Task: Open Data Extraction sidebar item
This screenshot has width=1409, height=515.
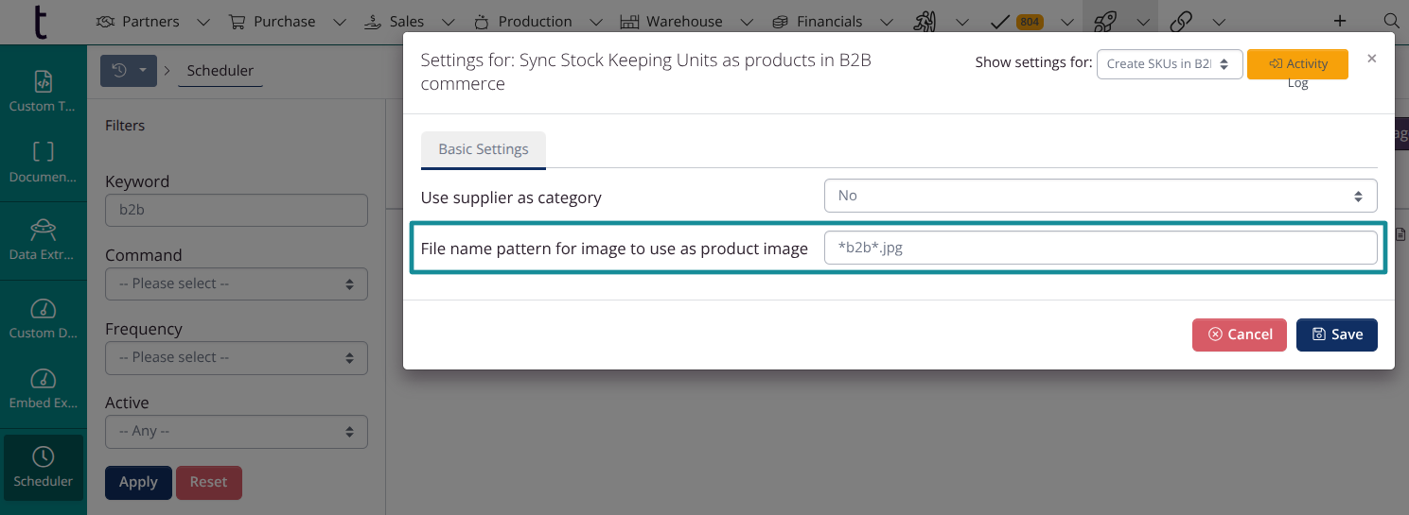Action: click(x=43, y=240)
